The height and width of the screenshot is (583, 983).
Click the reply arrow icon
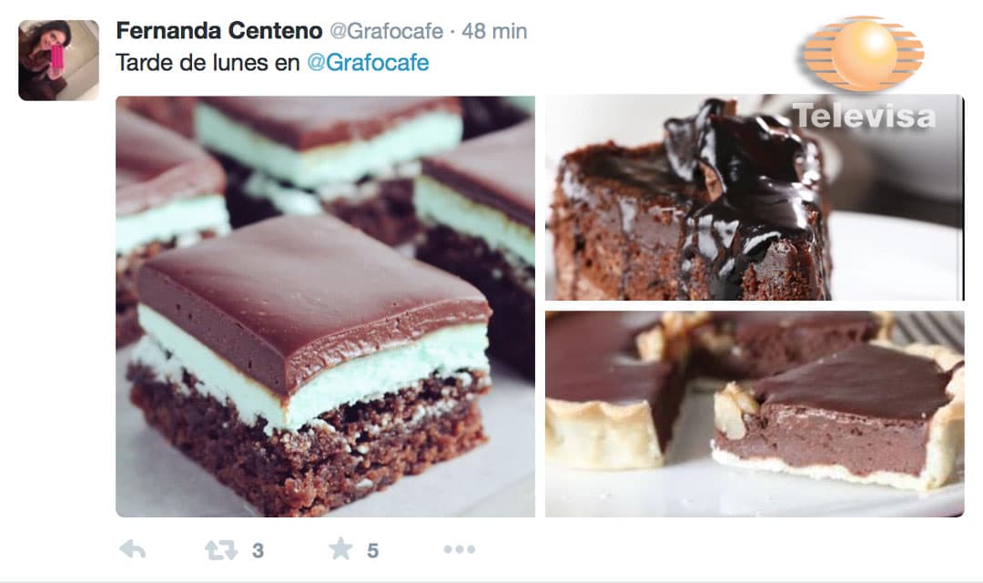[x=132, y=549]
